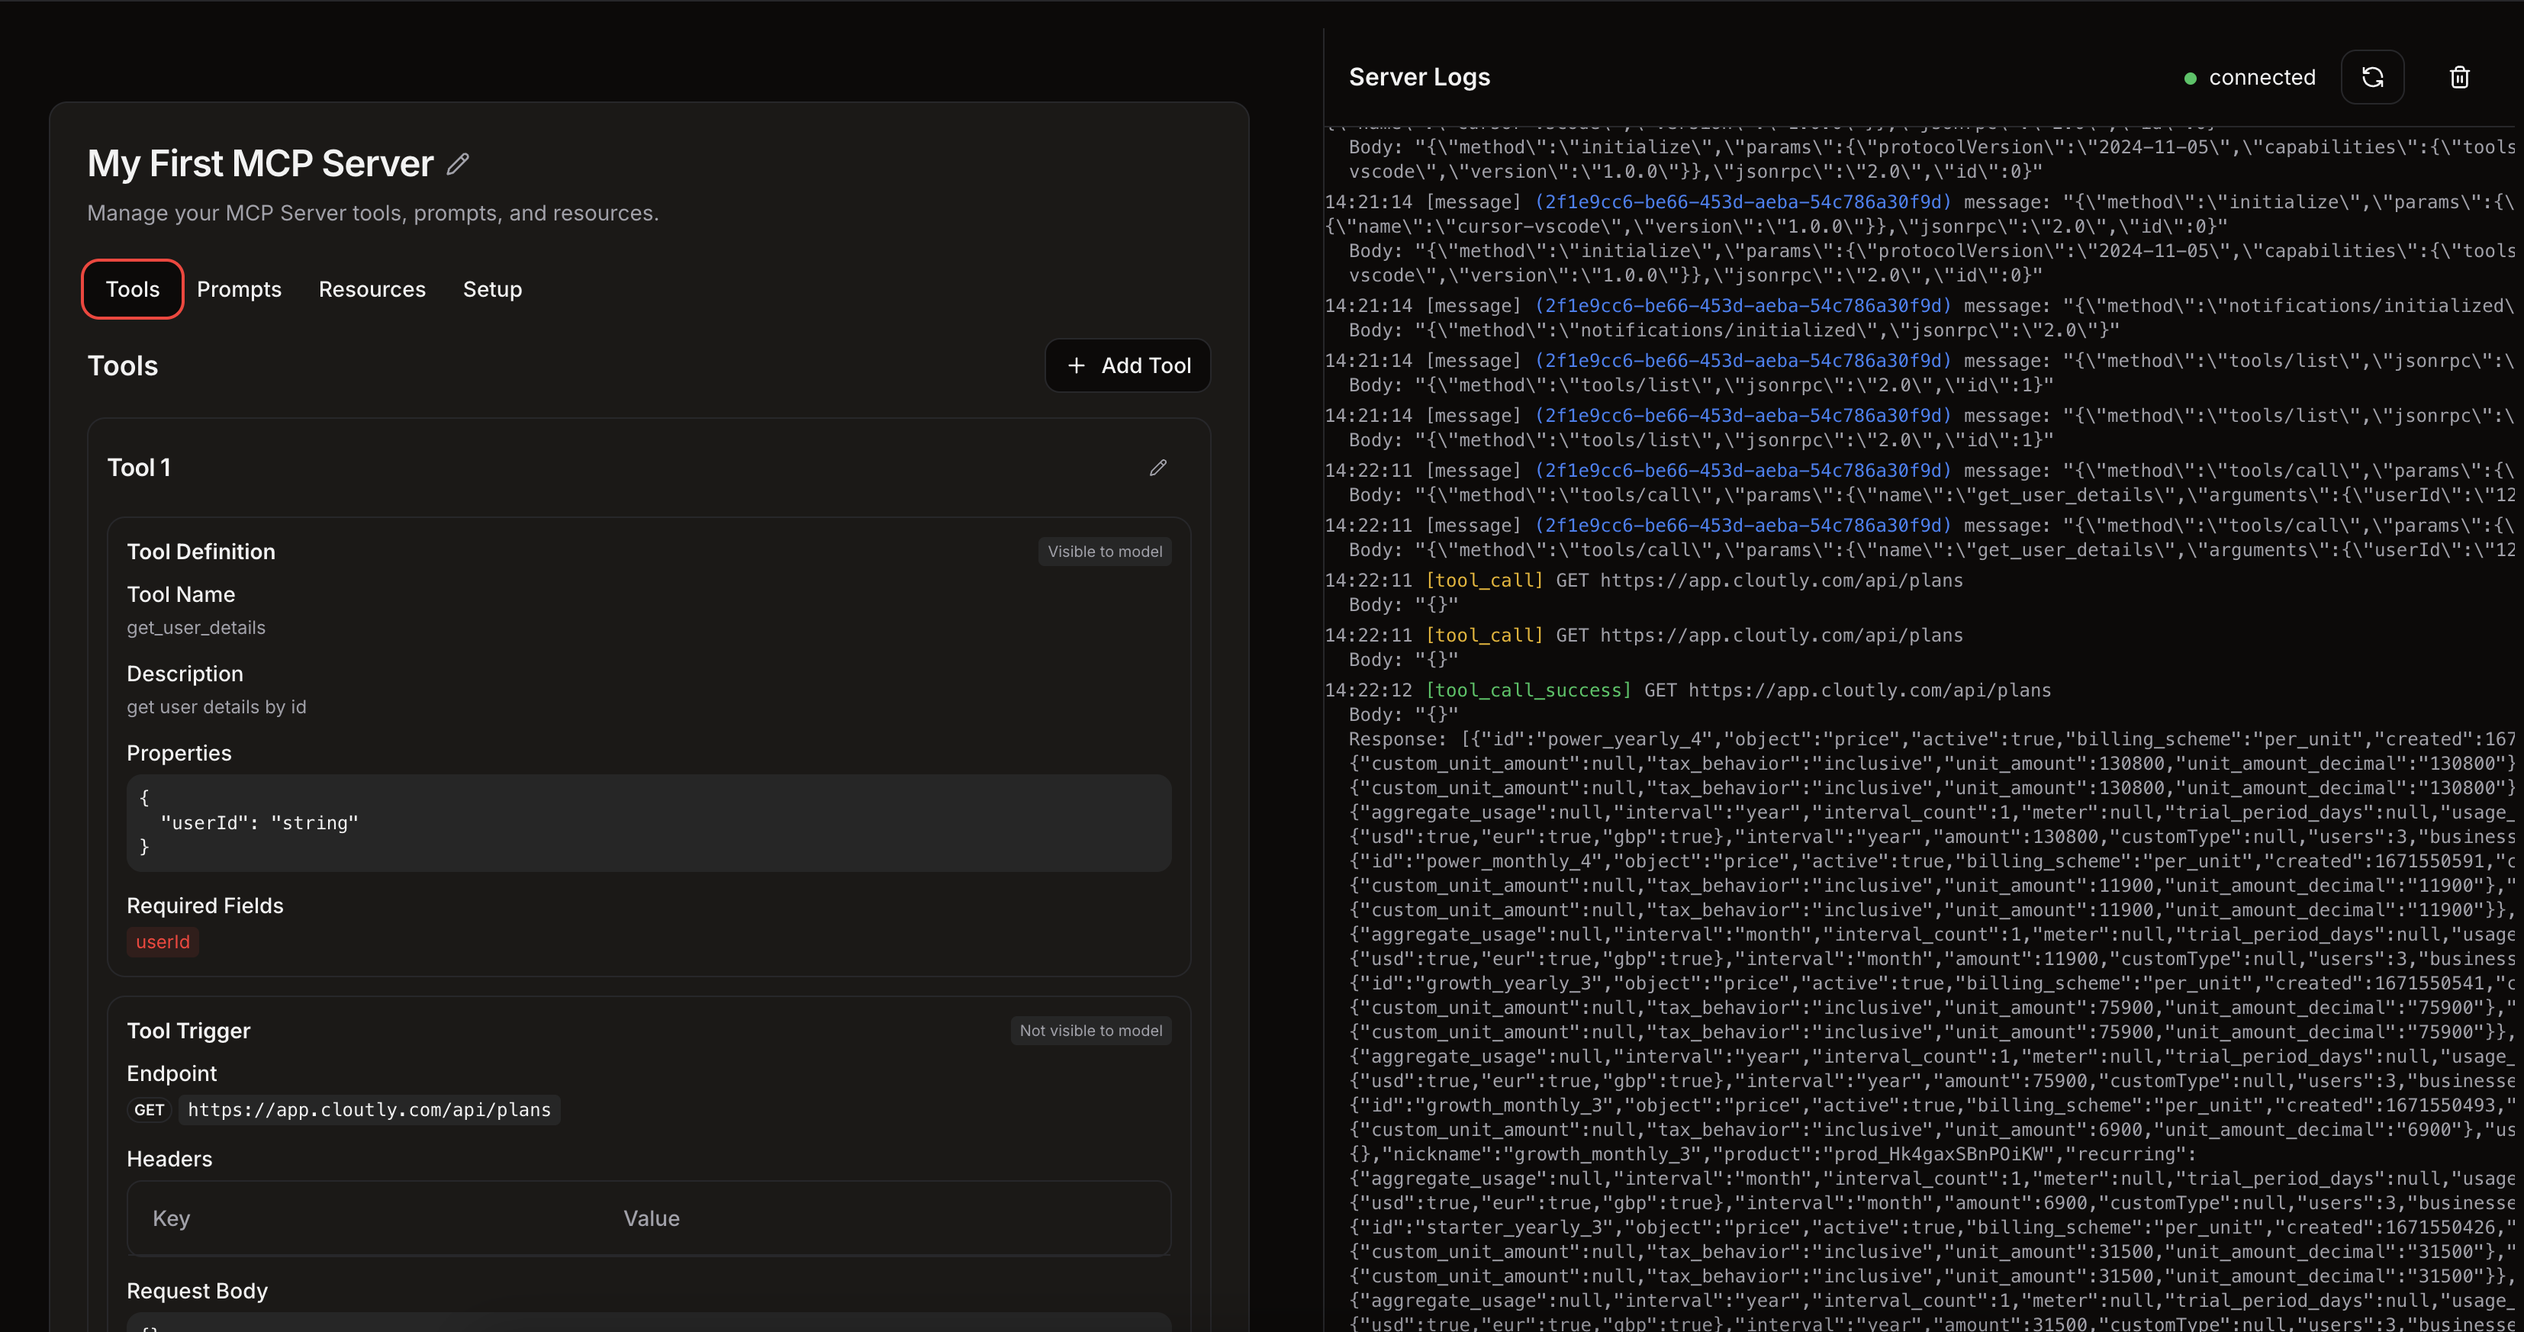
Task: Click the Request Body label
Action: point(197,1291)
